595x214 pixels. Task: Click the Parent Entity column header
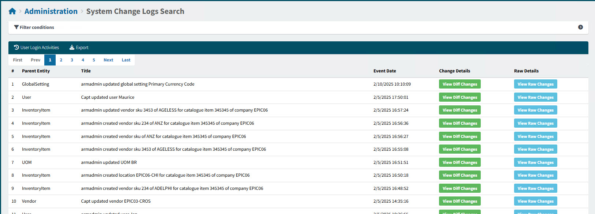pos(36,71)
